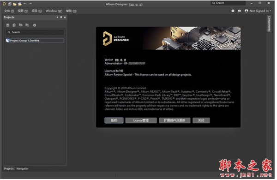Click the compile icon in Projects toolbar
Image resolution: width=277 pixels, height=180 pixels.
pos(14,25)
